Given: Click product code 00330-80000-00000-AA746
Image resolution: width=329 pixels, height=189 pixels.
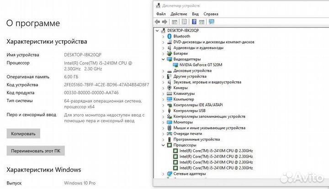Looking at the screenshot, I should pyautogui.click(x=91, y=93).
